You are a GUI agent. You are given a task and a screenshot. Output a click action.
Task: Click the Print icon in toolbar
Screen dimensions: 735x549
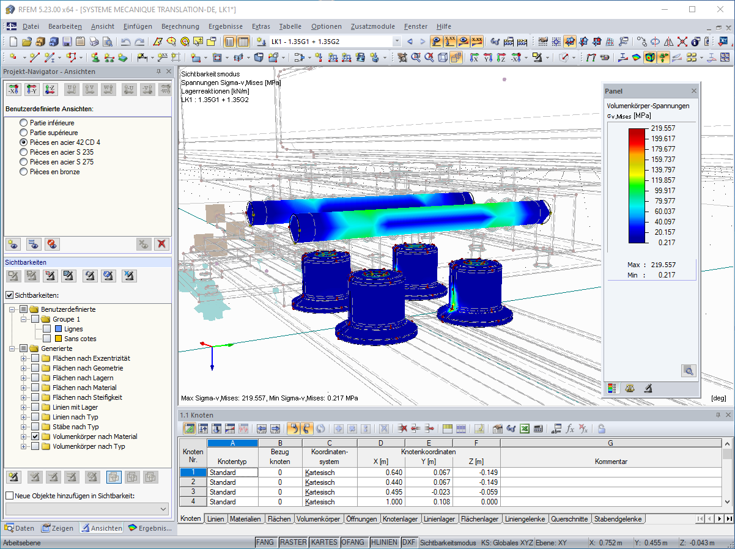point(94,42)
